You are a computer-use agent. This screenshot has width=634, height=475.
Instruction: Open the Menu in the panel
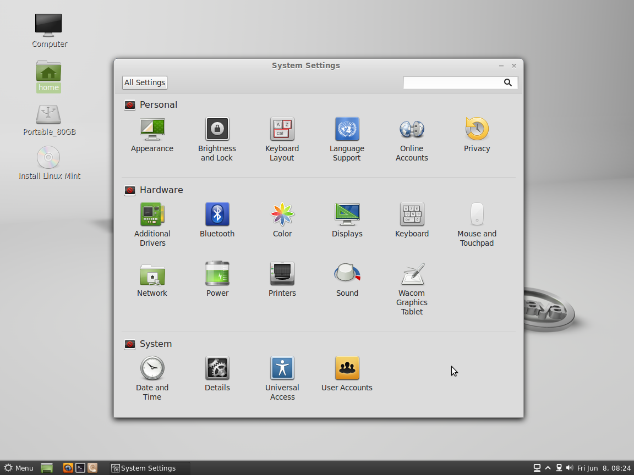tap(19, 468)
